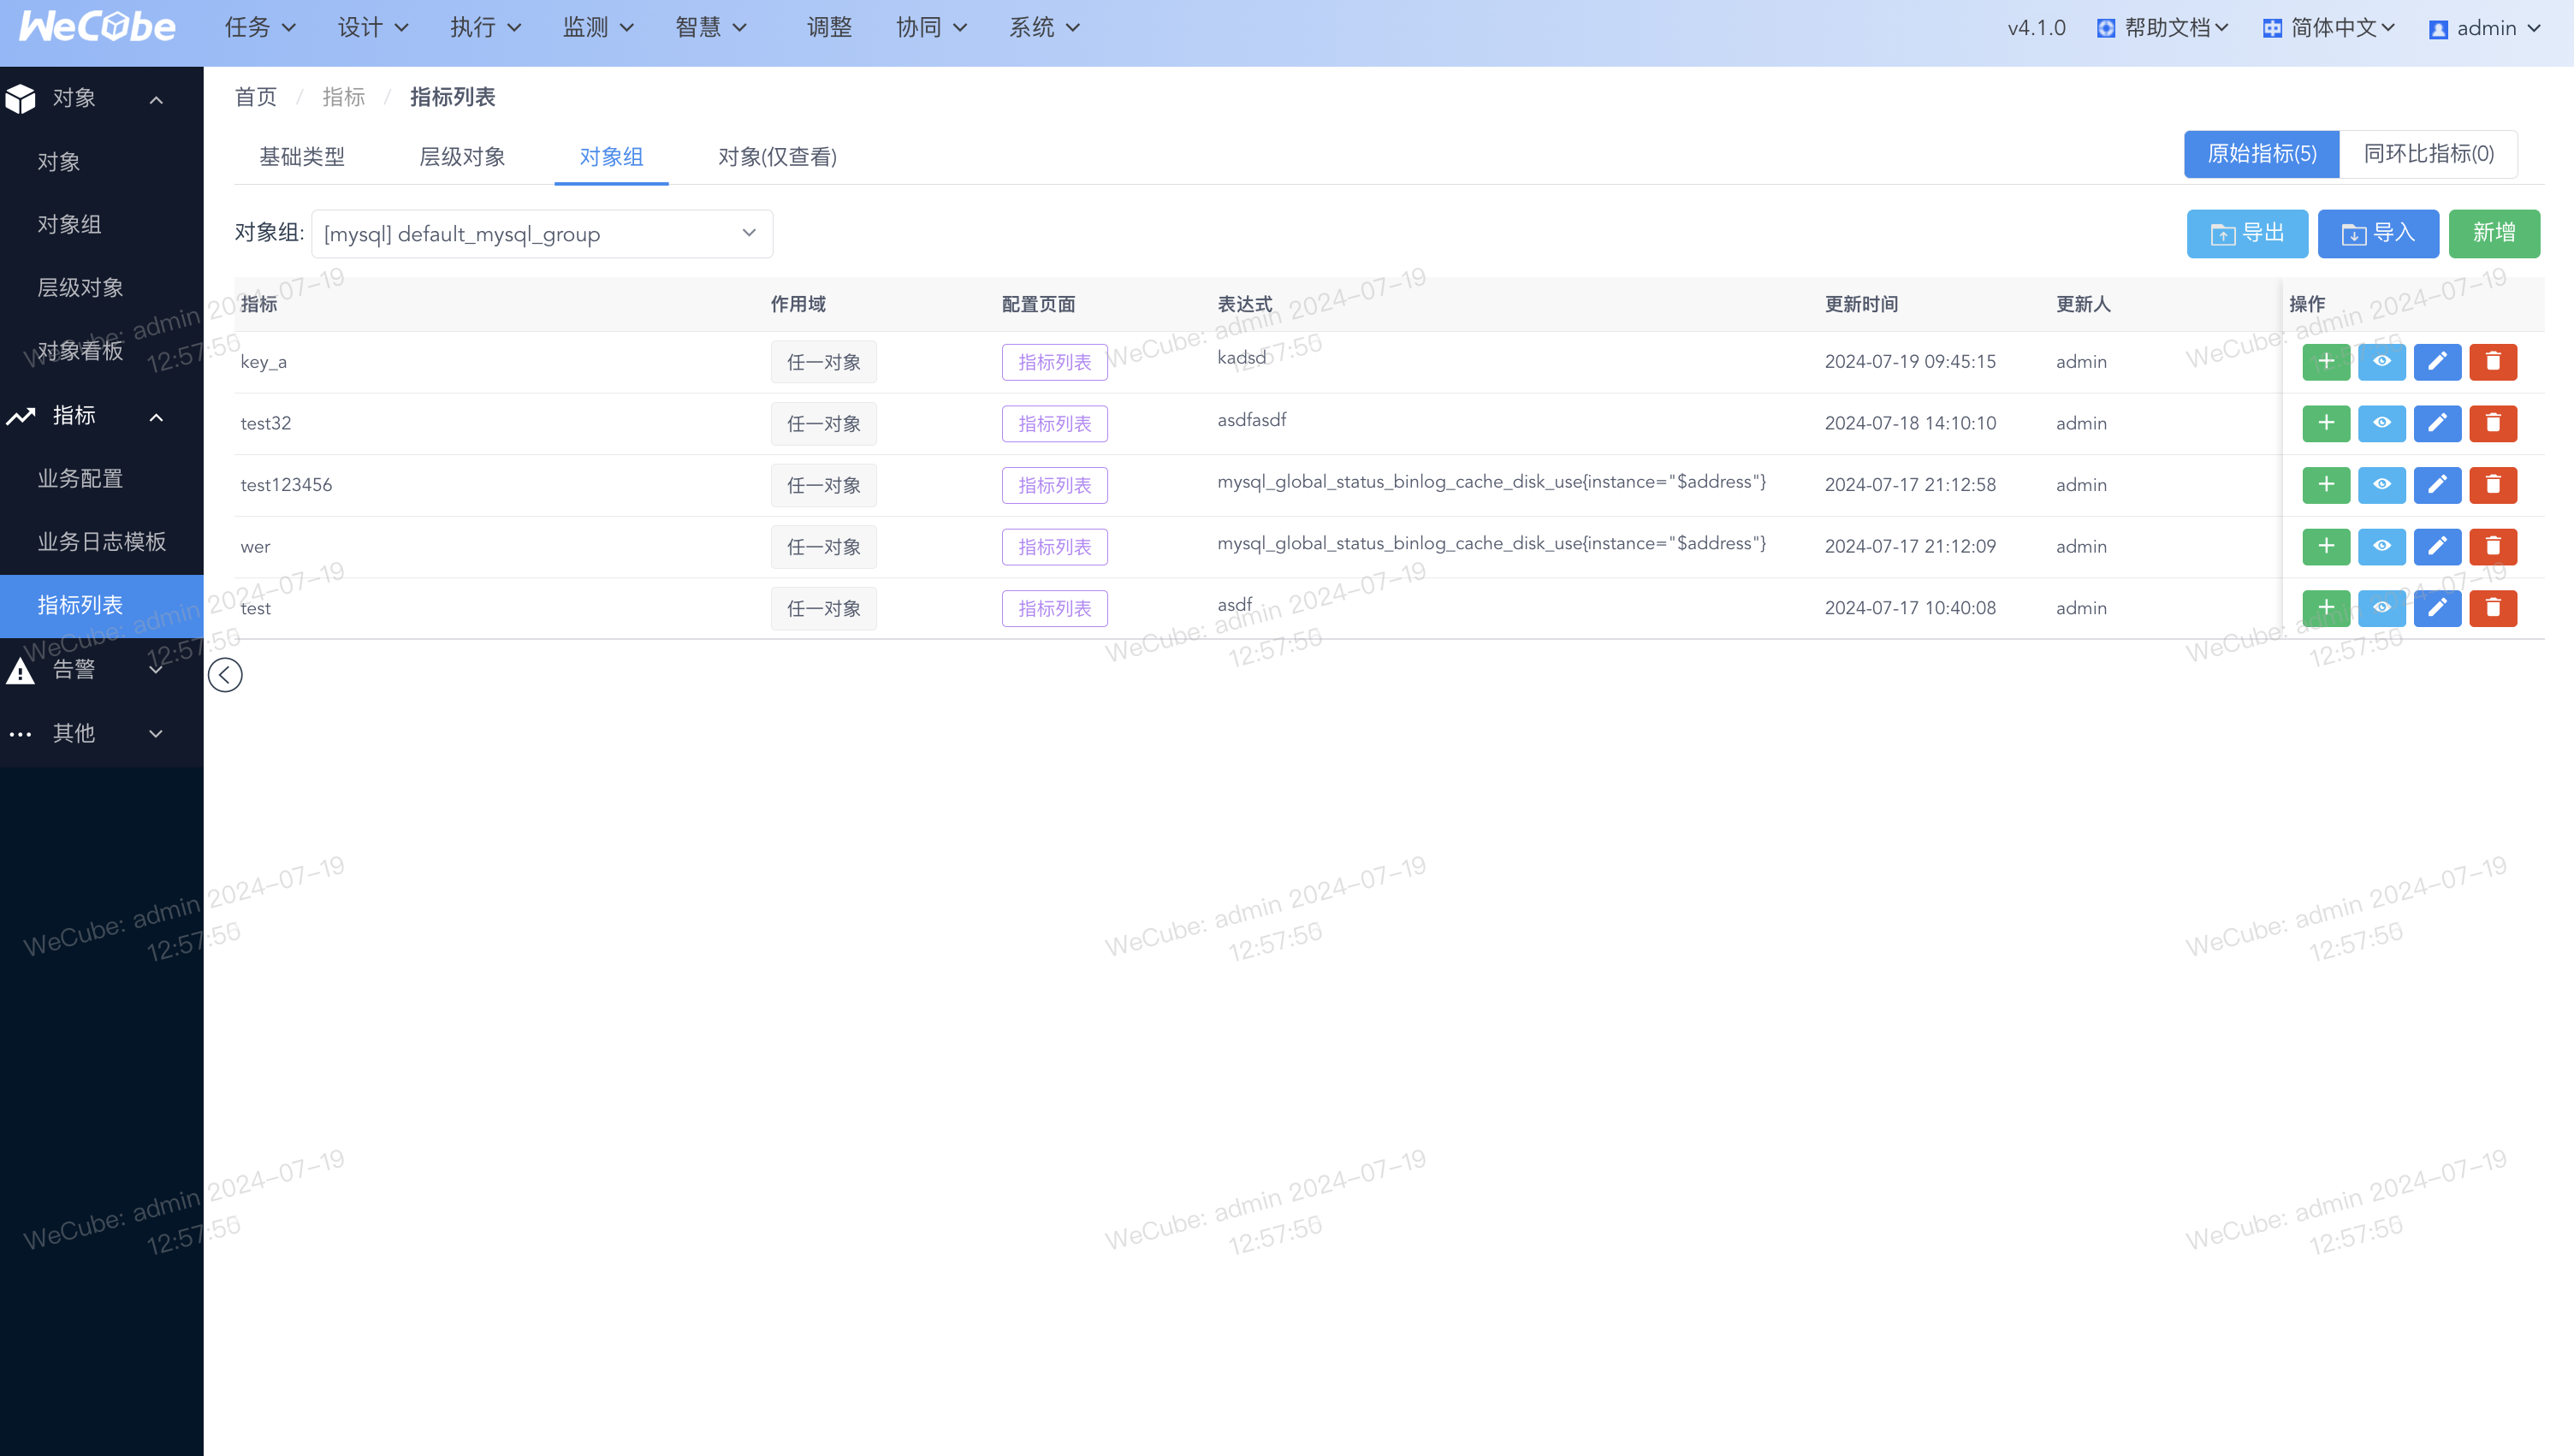Click the three-dots icon for 其他

[x=20, y=734]
